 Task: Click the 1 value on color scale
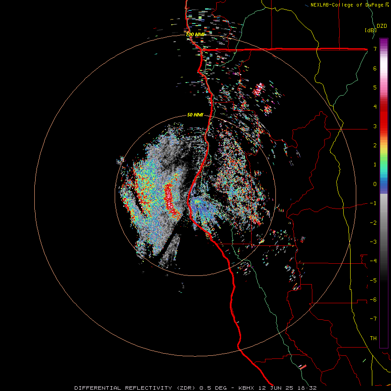[x=375, y=165]
